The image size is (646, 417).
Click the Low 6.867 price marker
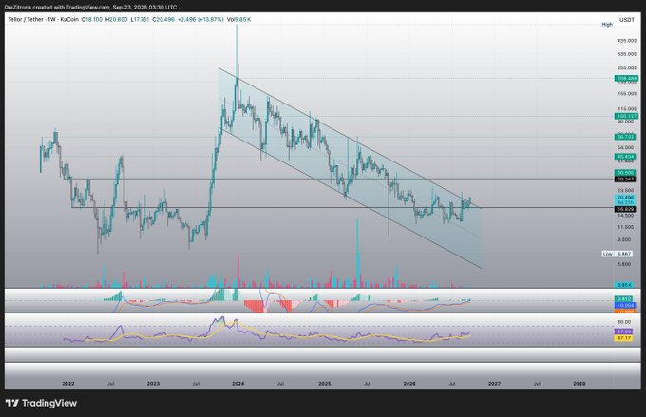pyautogui.click(x=617, y=254)
